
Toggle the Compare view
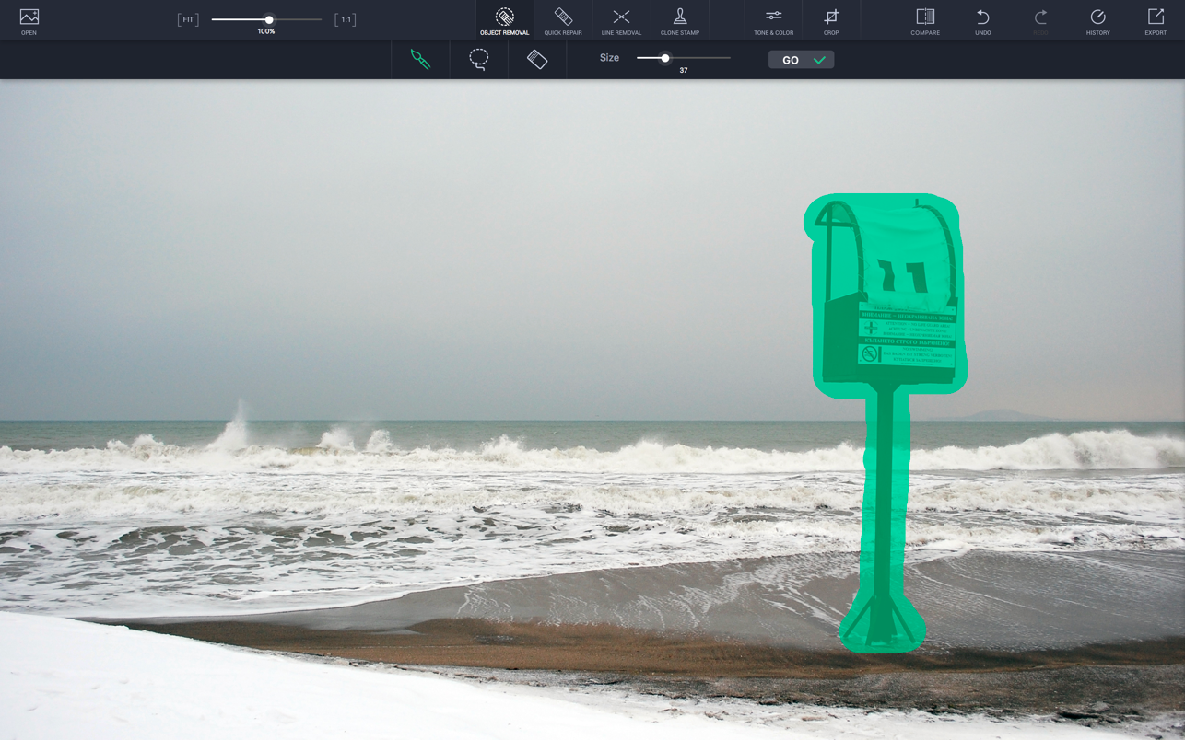point(925,20)
